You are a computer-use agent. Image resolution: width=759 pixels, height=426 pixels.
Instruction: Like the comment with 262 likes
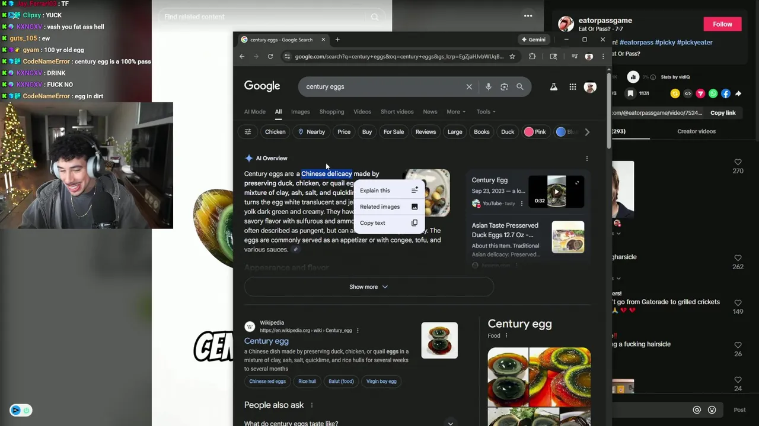738,258
